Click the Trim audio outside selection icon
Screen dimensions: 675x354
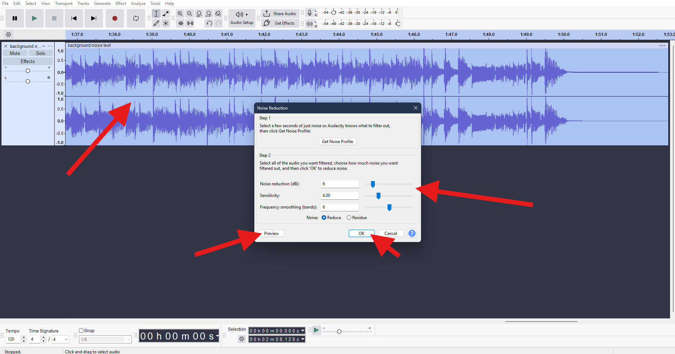click(181, 23)
